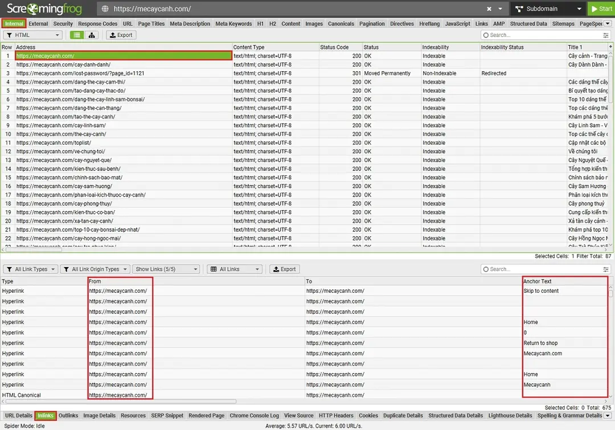615x430 pixels.
Task: Click in the top Search field
Action: tap(541, 35)
